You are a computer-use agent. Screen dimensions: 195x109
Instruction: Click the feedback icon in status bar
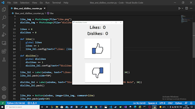pos(186,103)
